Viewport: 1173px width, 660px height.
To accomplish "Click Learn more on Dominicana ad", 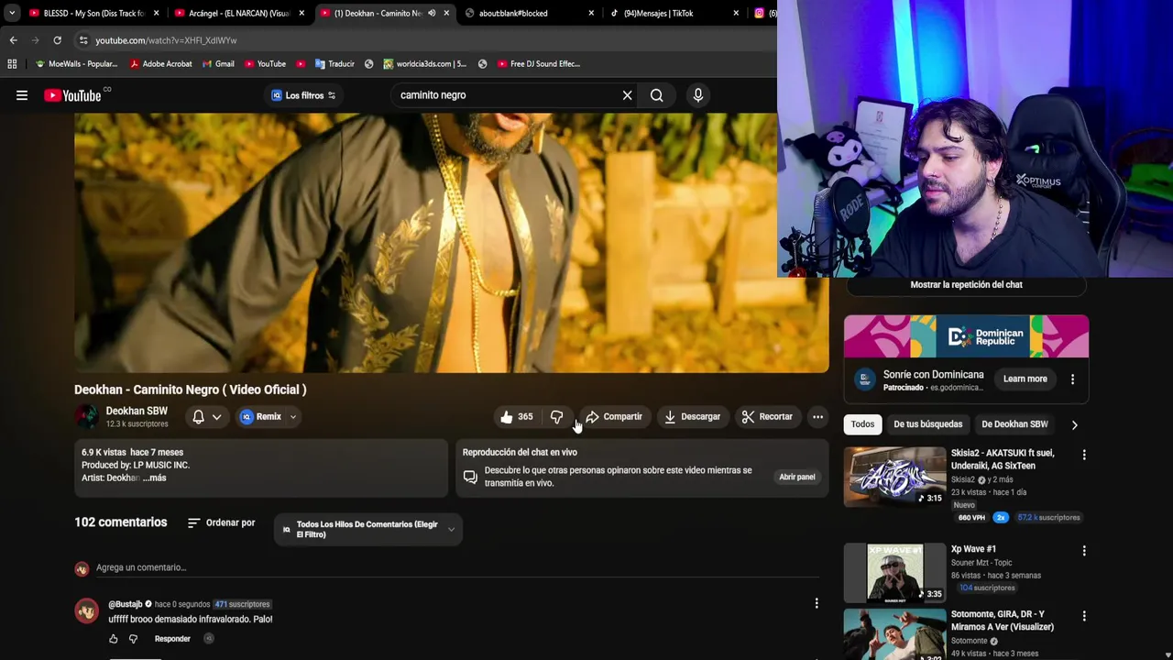I will coord(1025,379).
